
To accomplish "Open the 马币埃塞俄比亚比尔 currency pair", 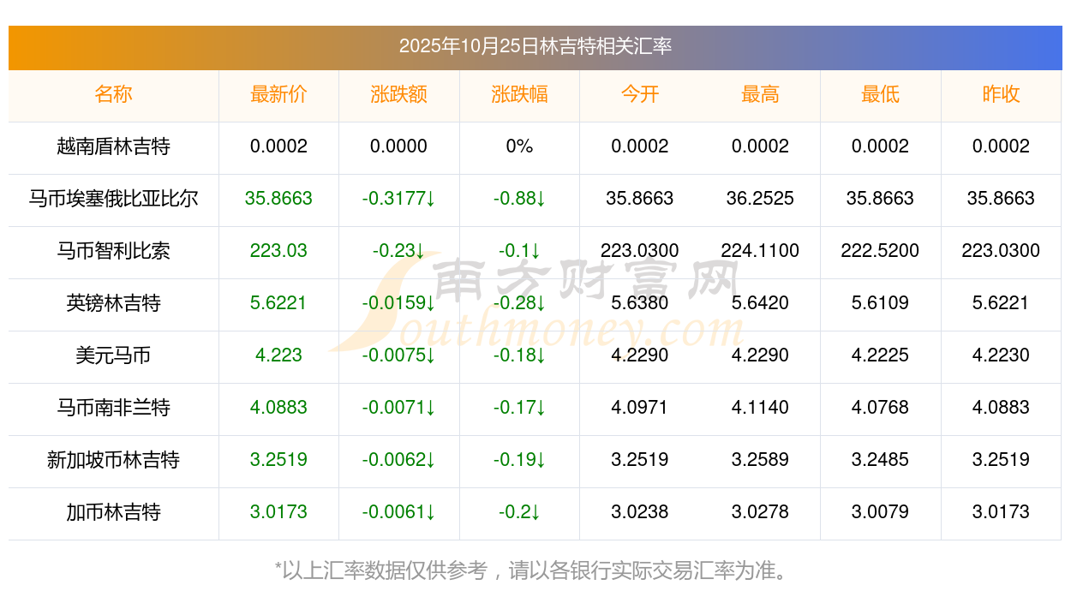I will tap(113, 199).
